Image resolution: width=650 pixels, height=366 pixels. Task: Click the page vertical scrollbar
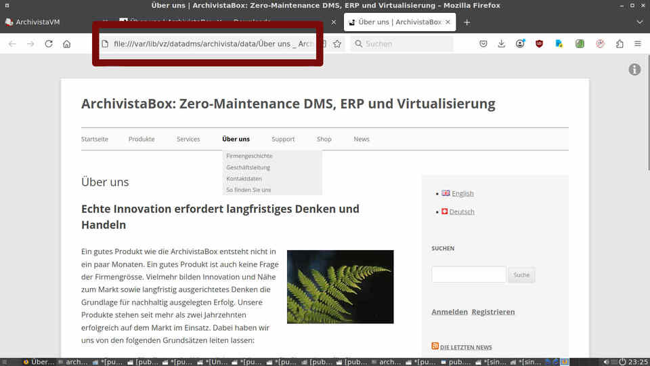pyautogui.click(x=648, y=112)
